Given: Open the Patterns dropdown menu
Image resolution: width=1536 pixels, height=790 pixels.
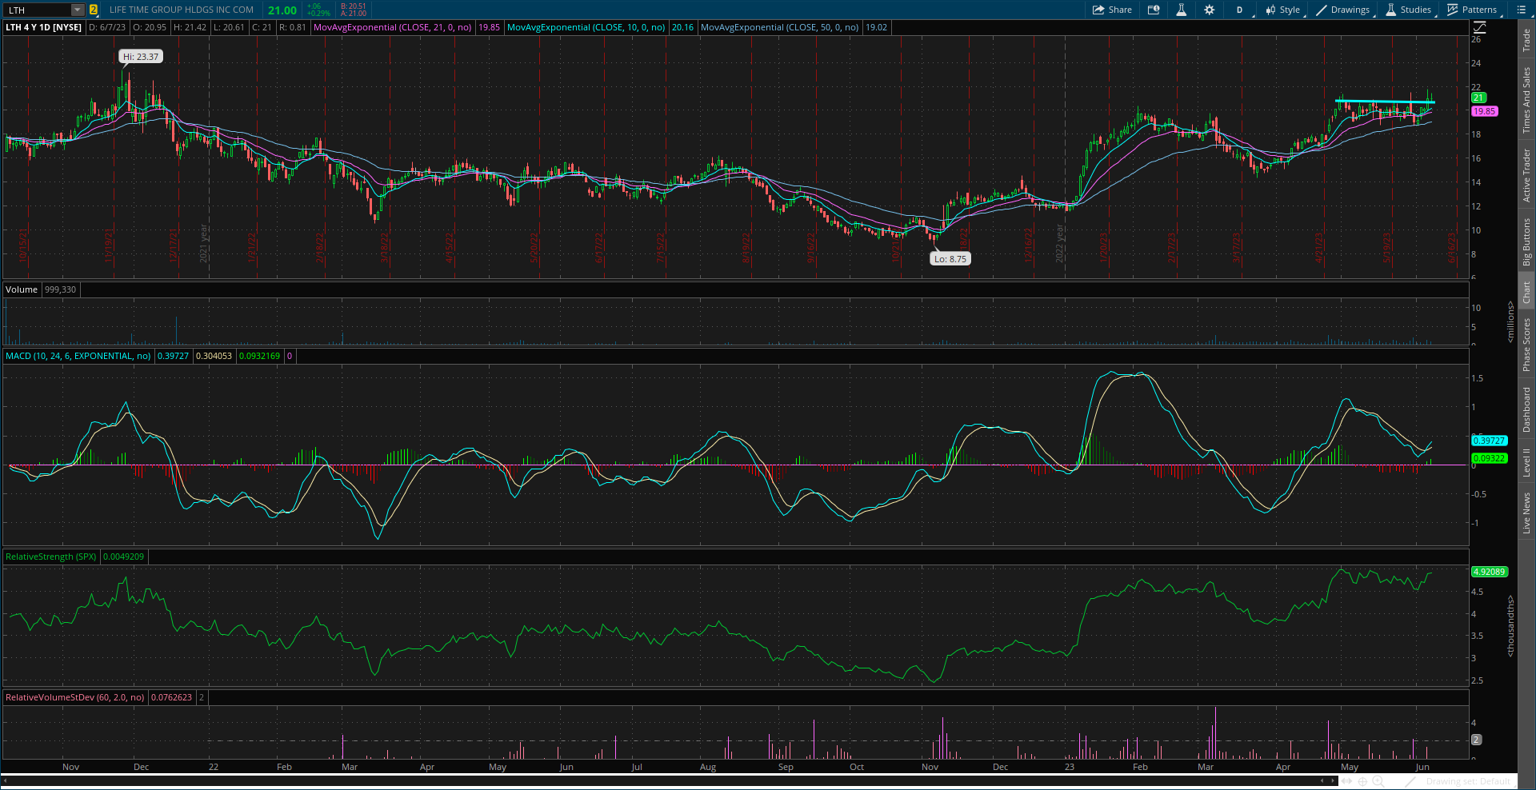Looking at the screenshot, I should (x=1473, y=10).
